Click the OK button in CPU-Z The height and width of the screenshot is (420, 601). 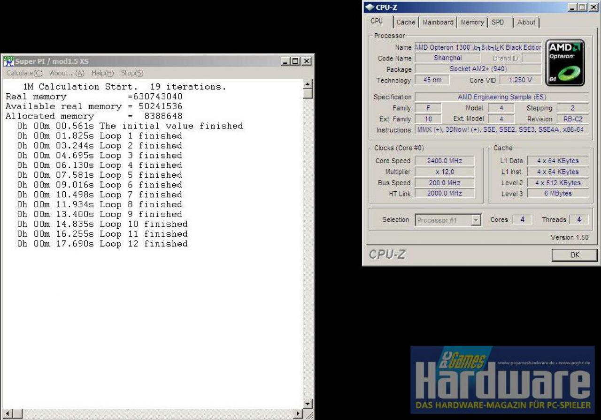(575, 255)
